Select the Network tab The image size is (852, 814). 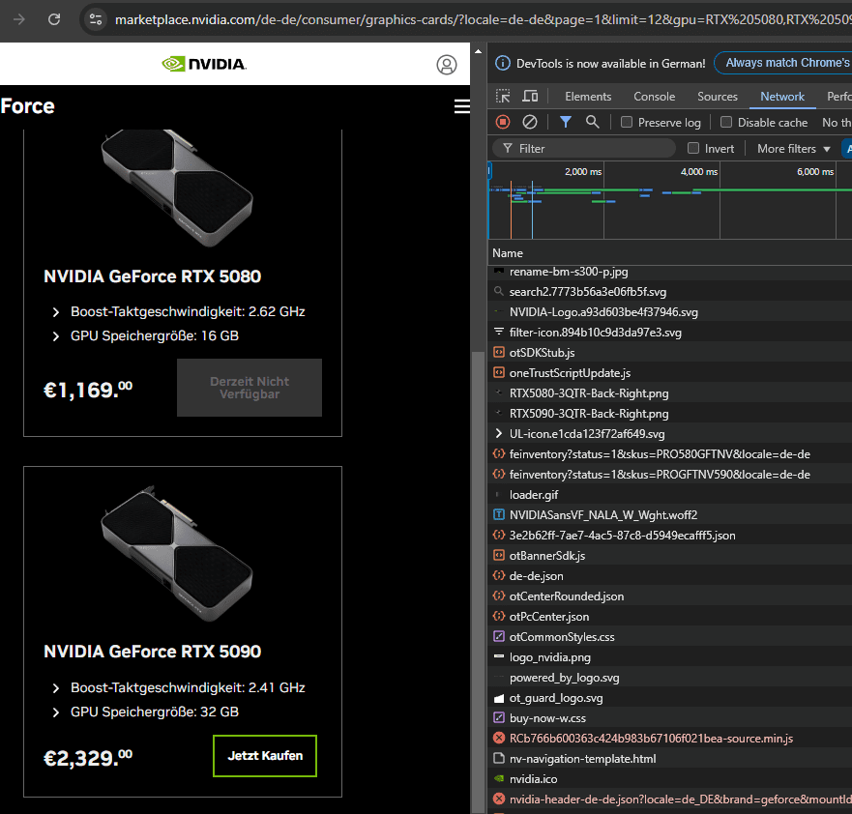click(x=782, y=96)
